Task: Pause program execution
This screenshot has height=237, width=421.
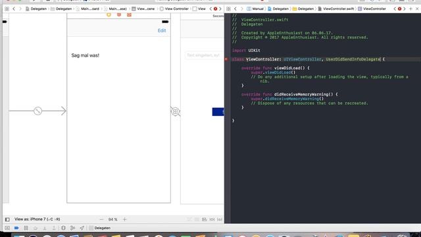Action: tap(26, 228)
